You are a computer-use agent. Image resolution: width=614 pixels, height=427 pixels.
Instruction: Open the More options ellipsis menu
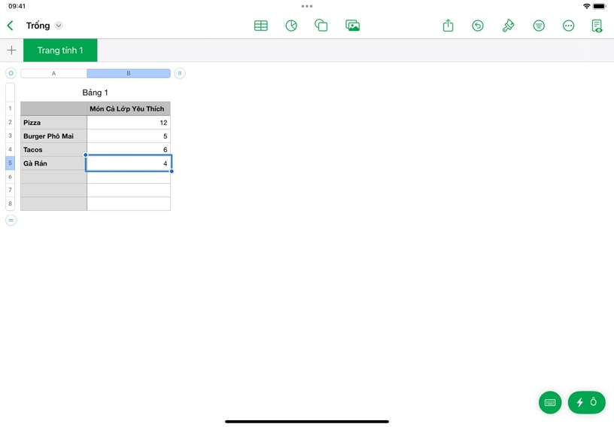pyautogui.click(x=569, y=26)
